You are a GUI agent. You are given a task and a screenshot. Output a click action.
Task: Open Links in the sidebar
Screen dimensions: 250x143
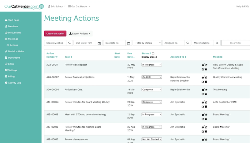pos(9,64)
